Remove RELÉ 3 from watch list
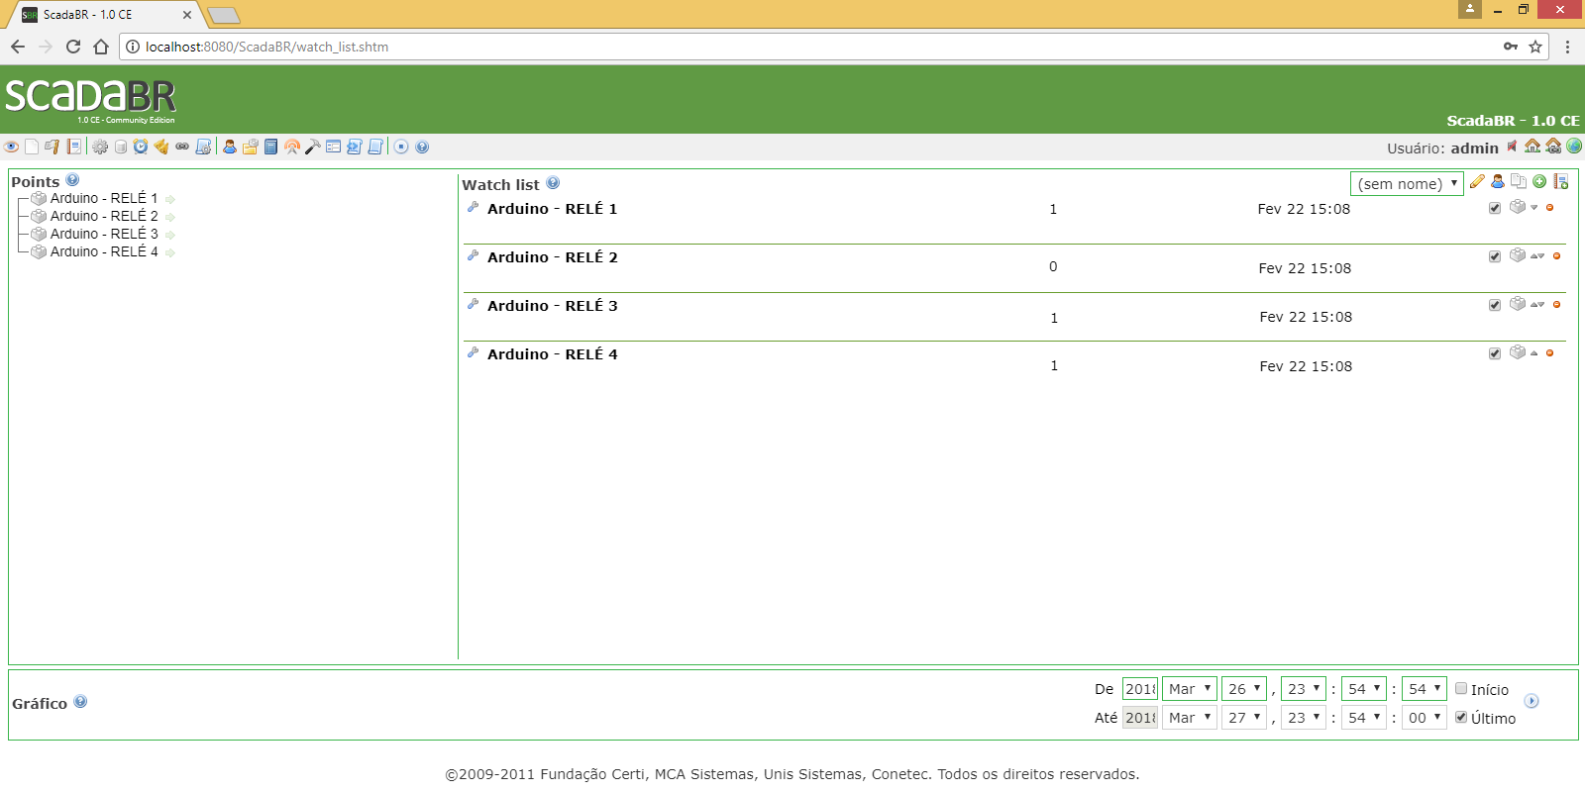Screen dimensions: 1585x793 1557,305
